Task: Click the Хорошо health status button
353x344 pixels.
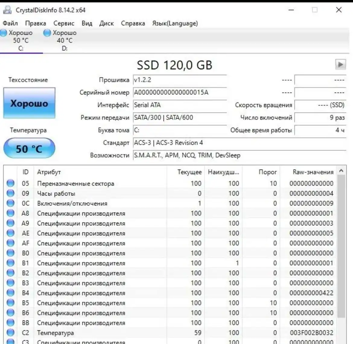Action: 29,103
